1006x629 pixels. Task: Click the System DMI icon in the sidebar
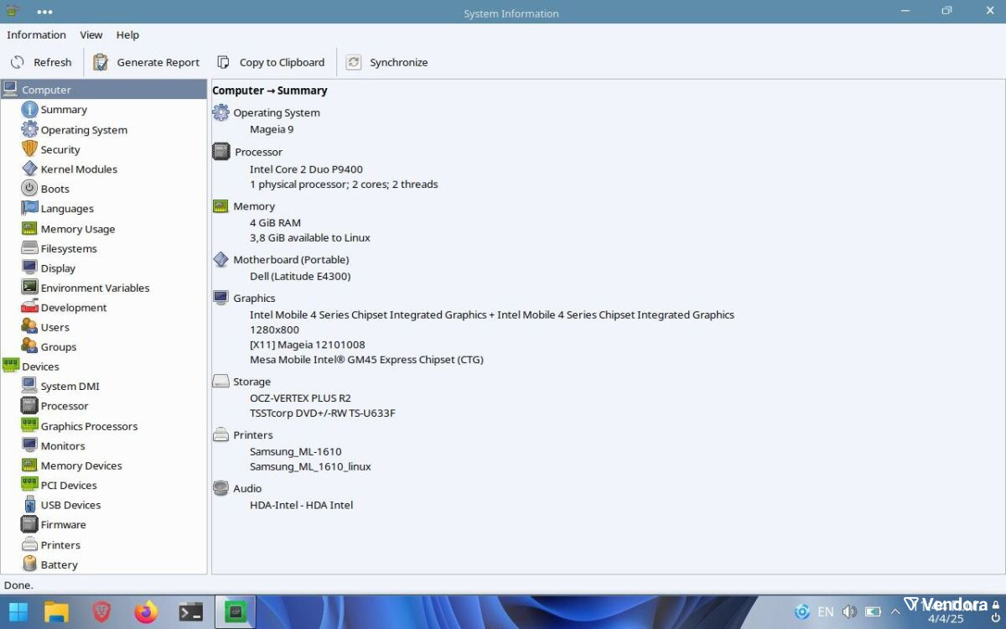point(29,386)
